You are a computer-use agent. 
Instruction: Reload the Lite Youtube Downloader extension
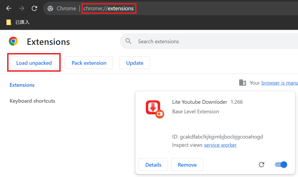[x=262, y=165]
